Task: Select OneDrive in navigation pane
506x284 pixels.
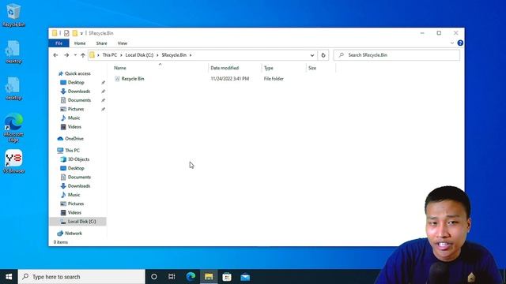Action: tap(74, 139)
